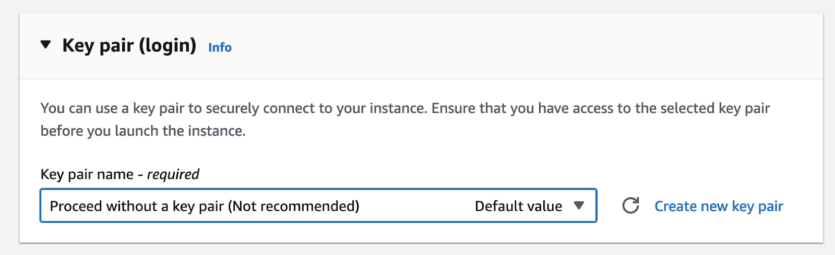Click the empty header area right of Info
Screen dimensions: 835x255
click(522, 47)
